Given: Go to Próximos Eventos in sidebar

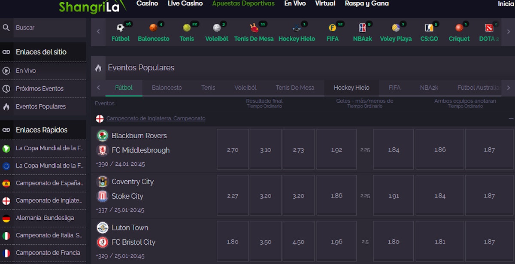Looking at the screenshot, I should pyautogui.click(x=39, y=88).
